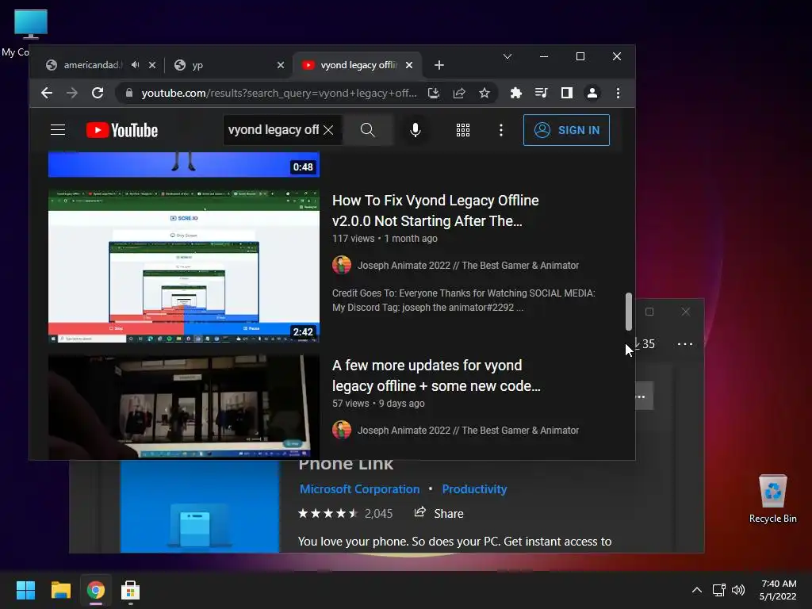Open Joseph Animate channel under second video

point(468,431)
